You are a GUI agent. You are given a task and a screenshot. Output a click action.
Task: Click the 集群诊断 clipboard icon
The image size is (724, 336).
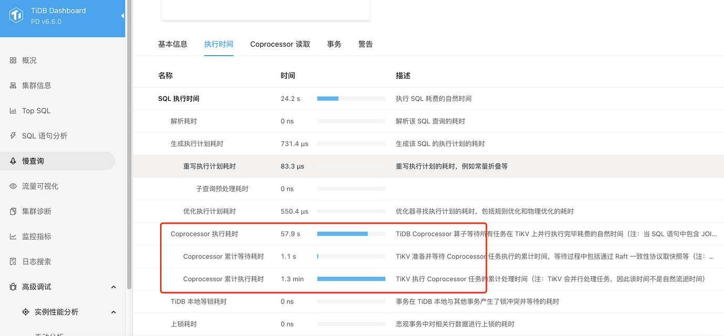[13, 212]
